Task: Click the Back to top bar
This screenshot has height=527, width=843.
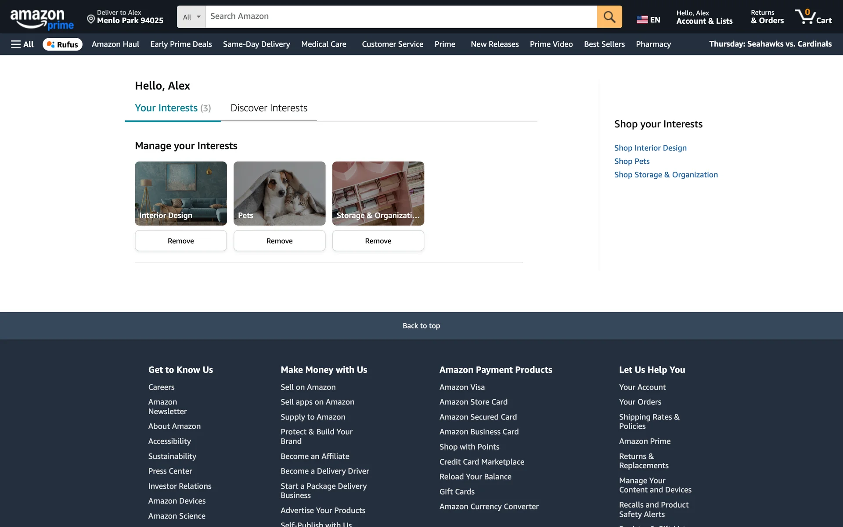Action: click(421, 326)
